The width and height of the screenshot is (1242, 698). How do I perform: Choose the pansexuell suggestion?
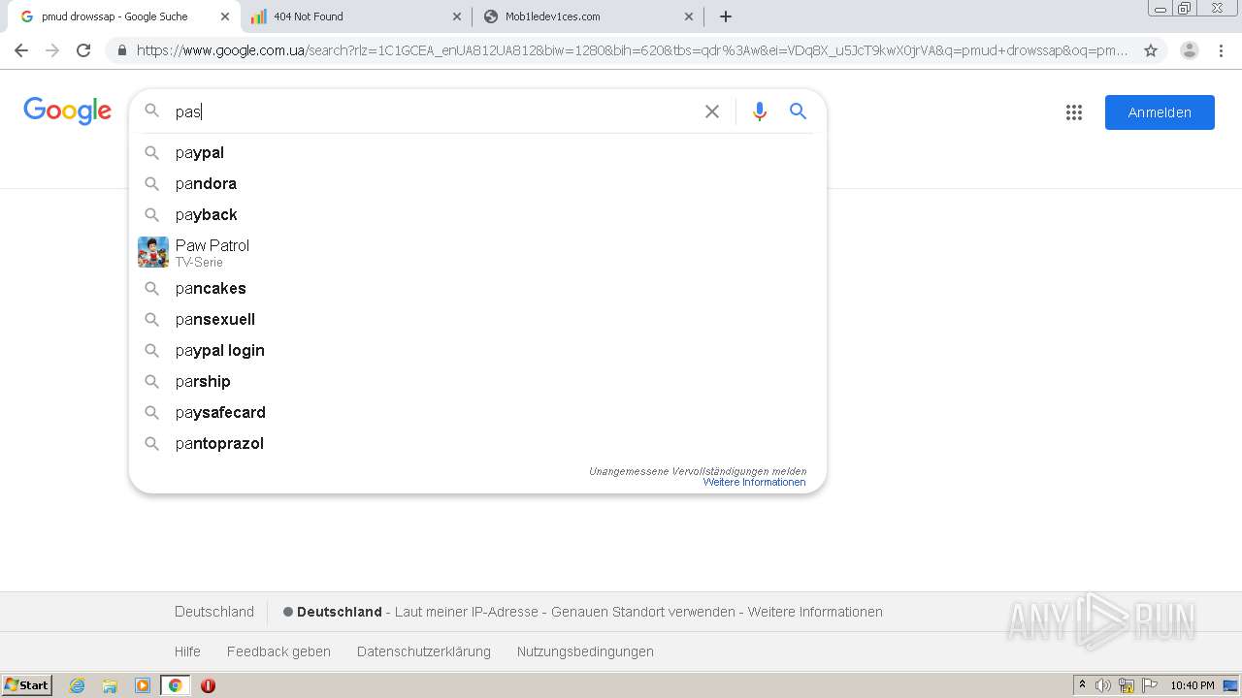point(477,319)
